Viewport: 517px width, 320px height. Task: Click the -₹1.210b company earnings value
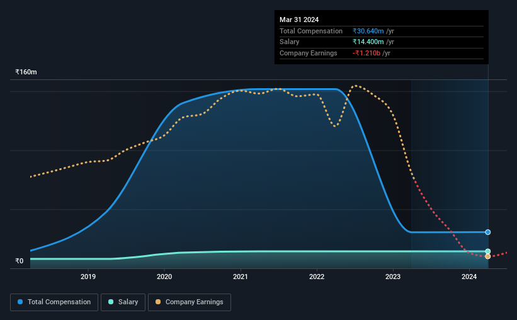tap(366, 53)
